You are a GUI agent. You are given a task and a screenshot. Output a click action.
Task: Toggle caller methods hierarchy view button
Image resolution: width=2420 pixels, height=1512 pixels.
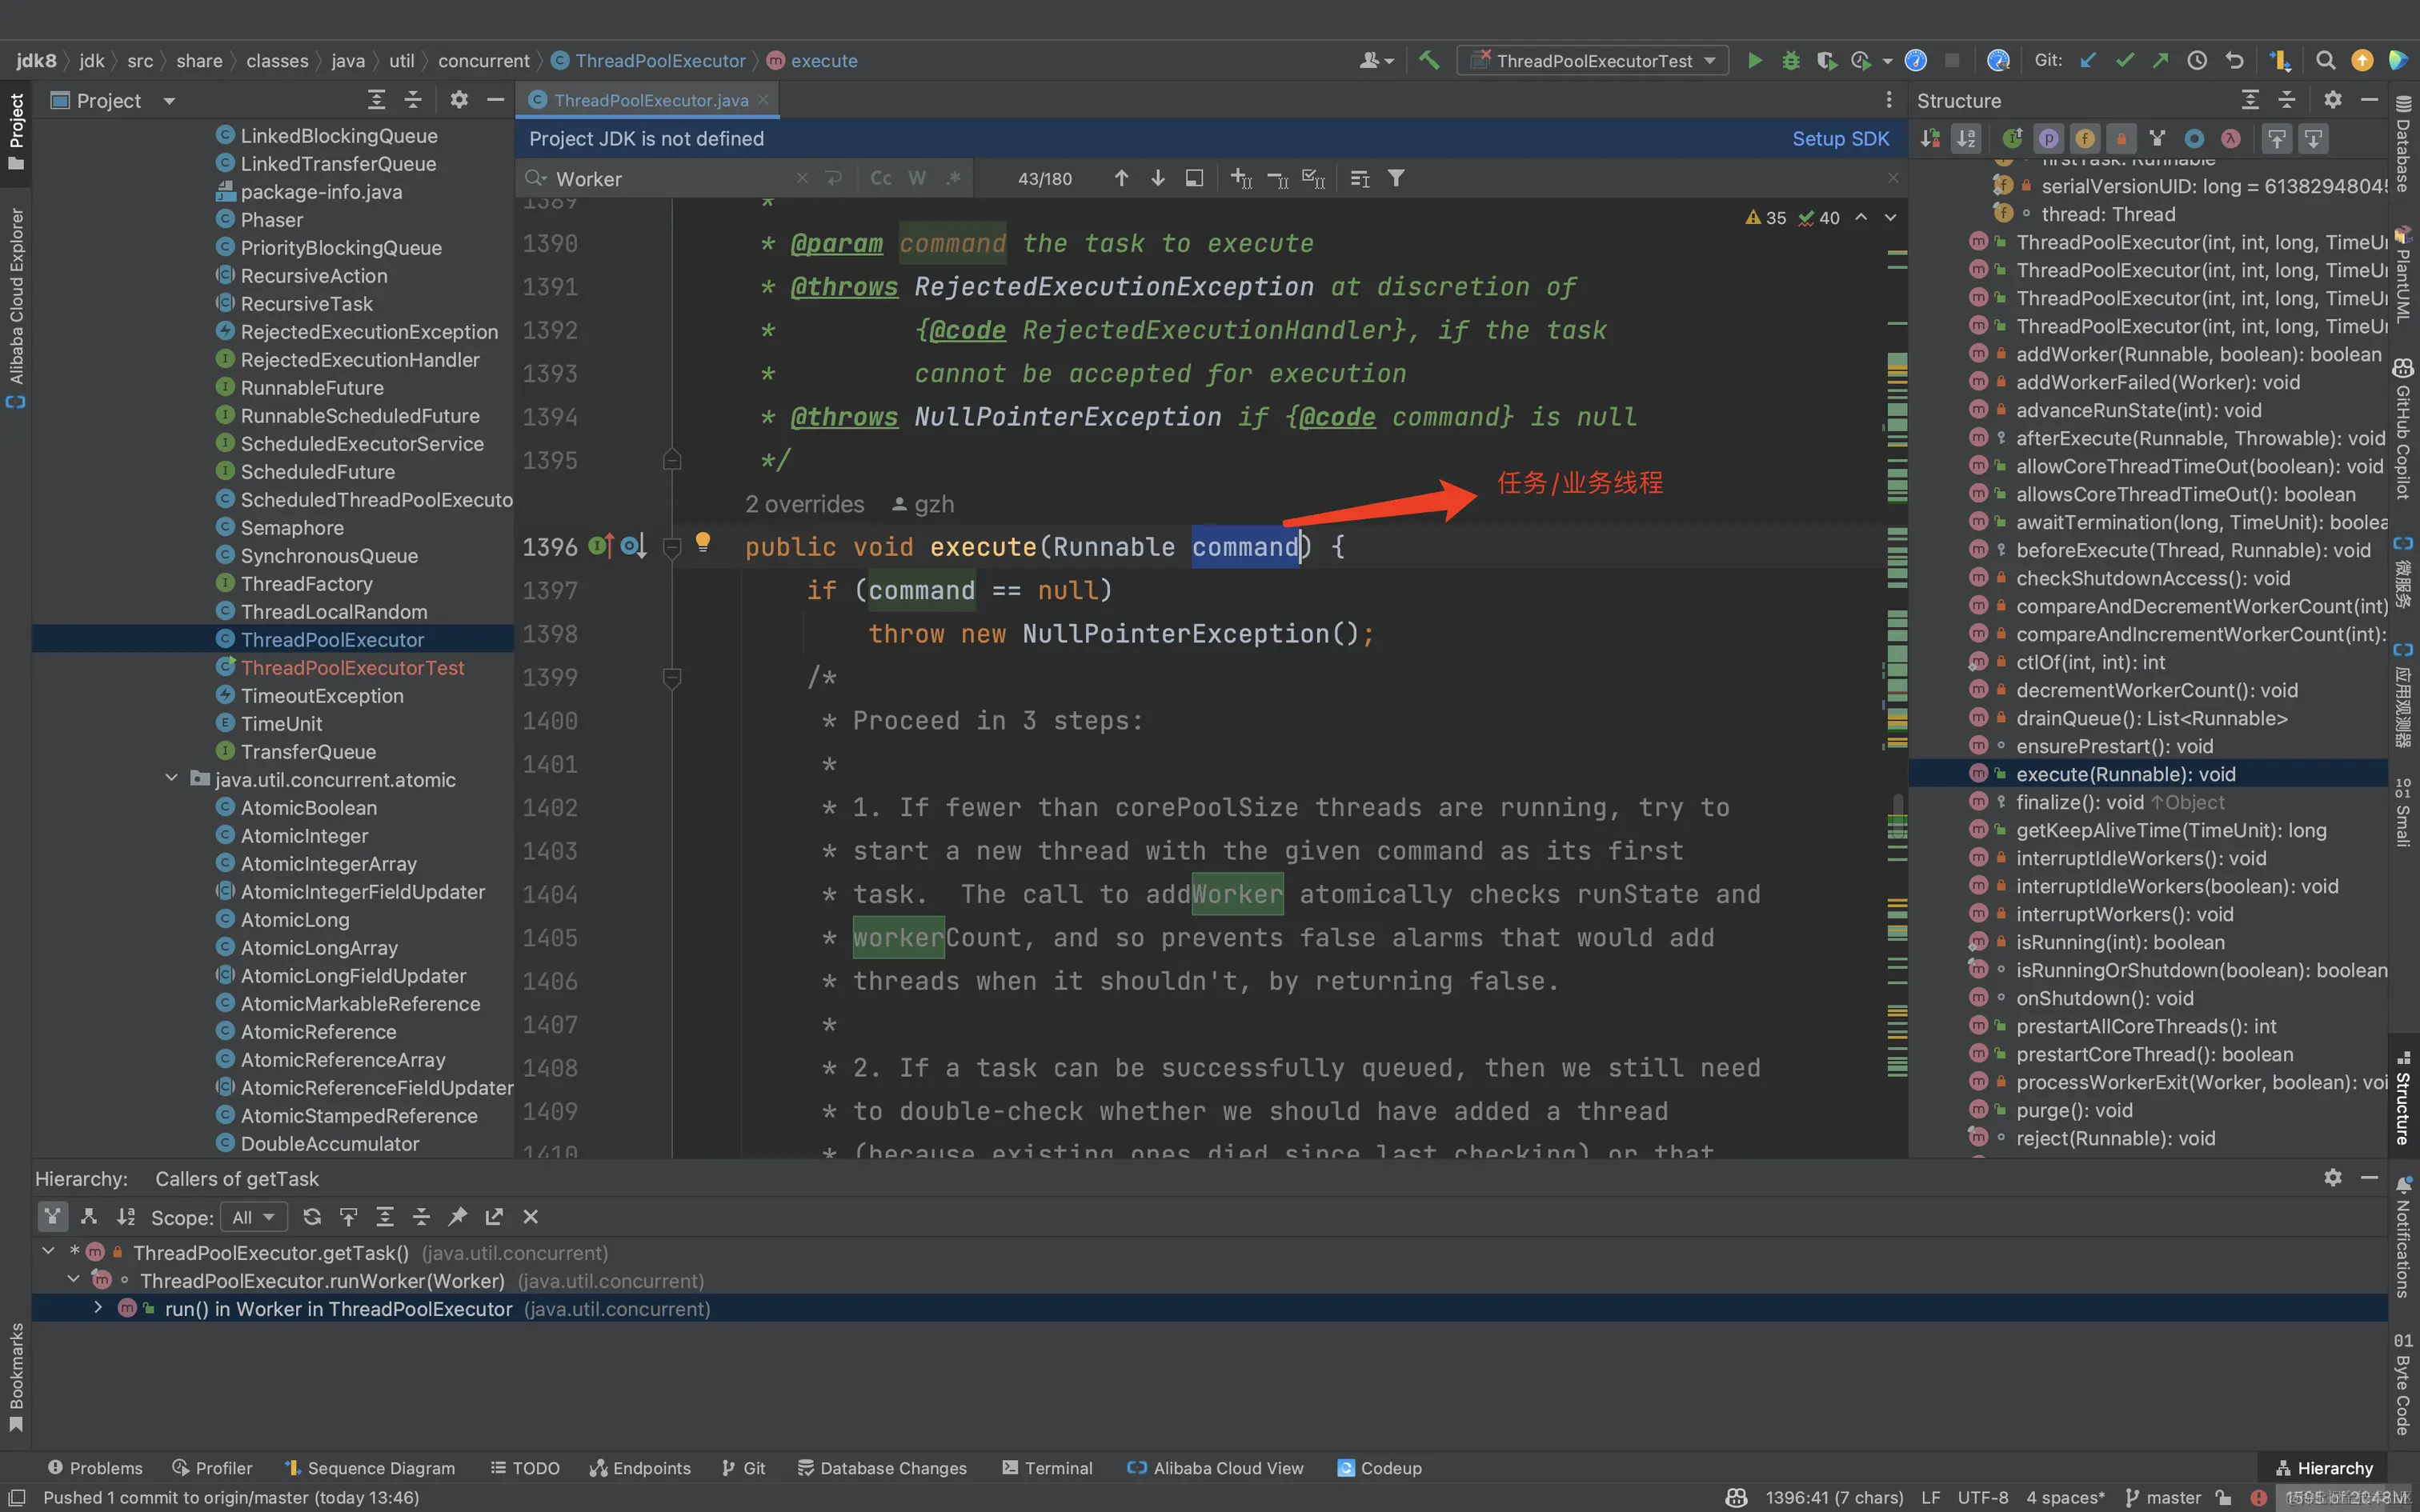tap(52, 1217)
